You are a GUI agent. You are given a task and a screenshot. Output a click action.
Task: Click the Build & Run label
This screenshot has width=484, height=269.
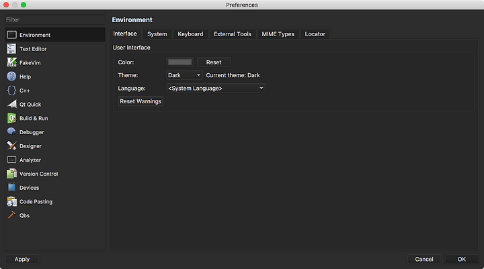(34, 118)
